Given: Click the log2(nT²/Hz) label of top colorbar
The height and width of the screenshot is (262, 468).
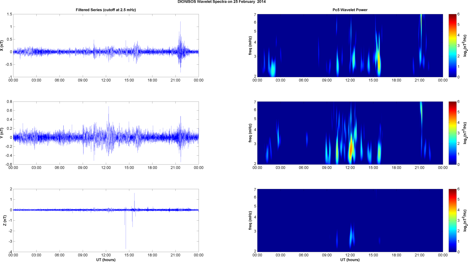Looking at the screenshot, I should 465,46.
